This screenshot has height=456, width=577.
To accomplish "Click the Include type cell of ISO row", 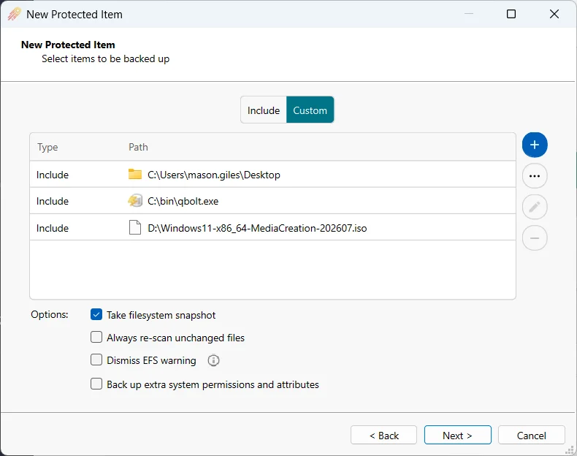I will point(53,228).
